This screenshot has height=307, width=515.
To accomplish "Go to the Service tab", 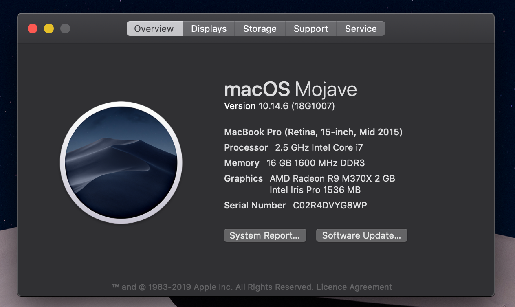I will [361, 29].
